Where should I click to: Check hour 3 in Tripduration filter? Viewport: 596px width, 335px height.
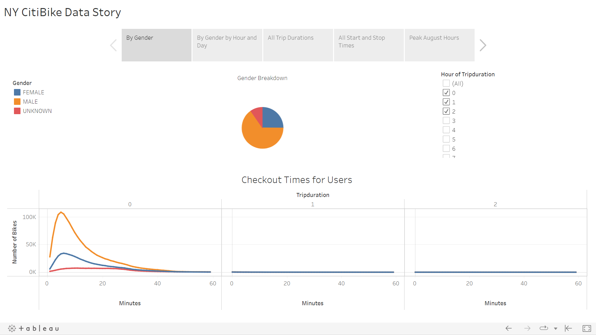coord(446,121)
